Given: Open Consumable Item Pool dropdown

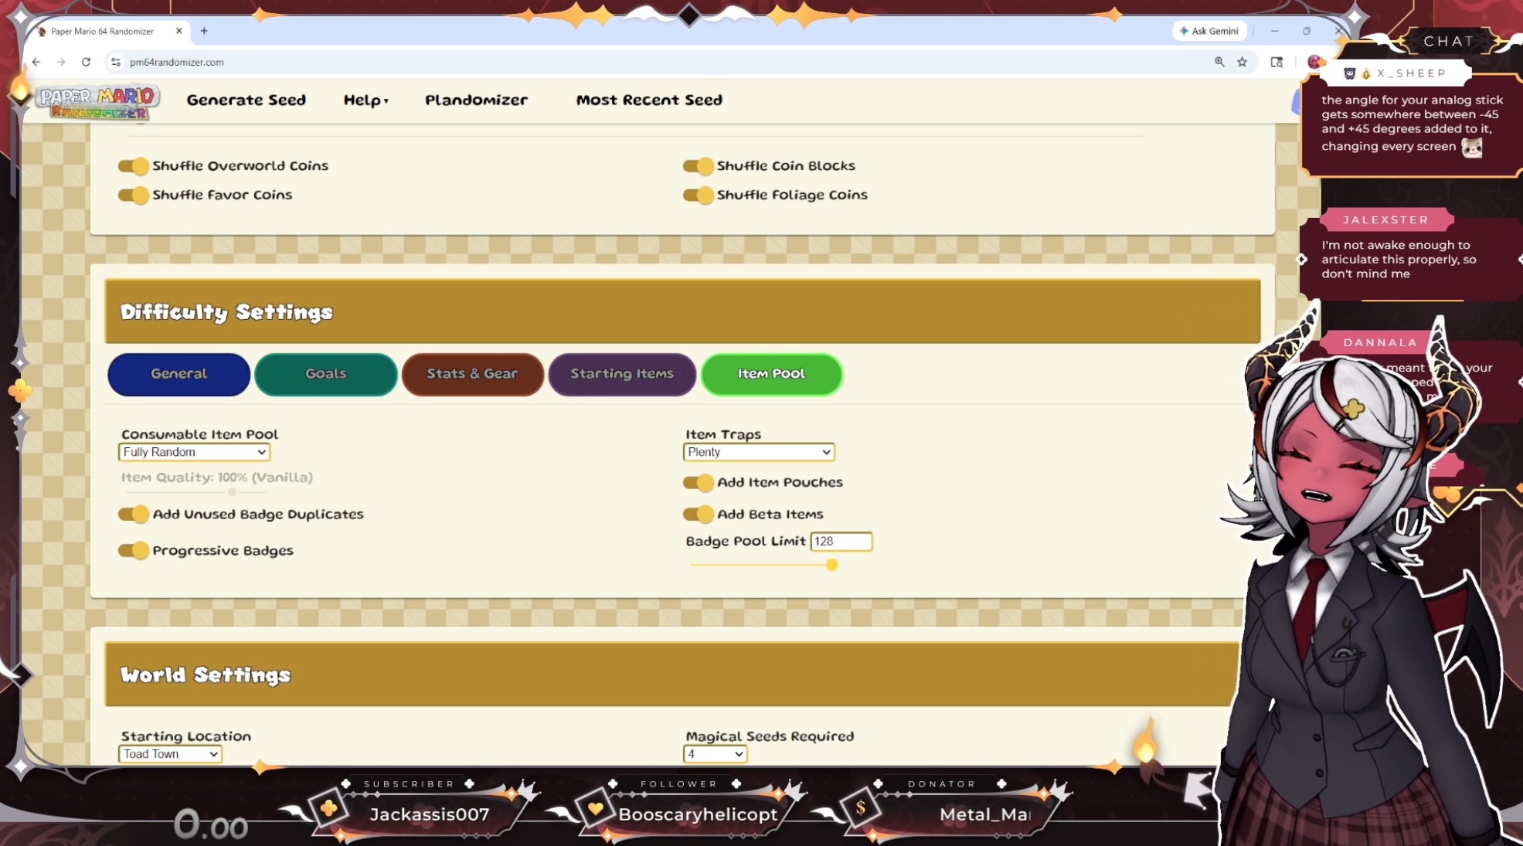Looking at the screenshot, I should click(194, 452).
